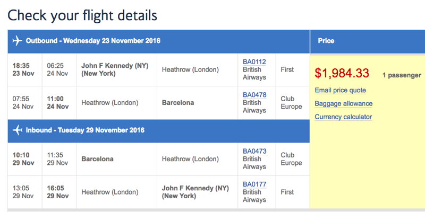The image size is (425, 212).
Task: Click Email price quote link
Action: [x=340, y=90]
